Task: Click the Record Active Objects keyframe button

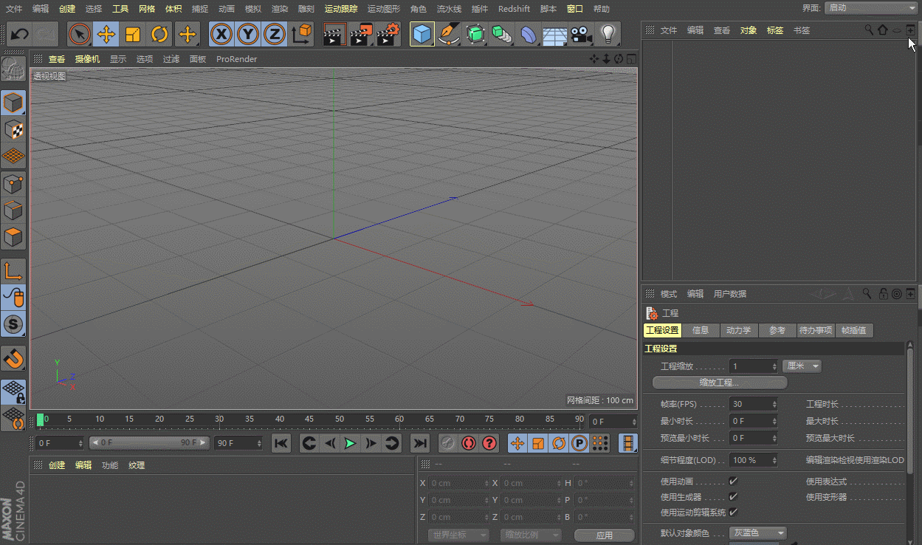Action: point(447,443)
